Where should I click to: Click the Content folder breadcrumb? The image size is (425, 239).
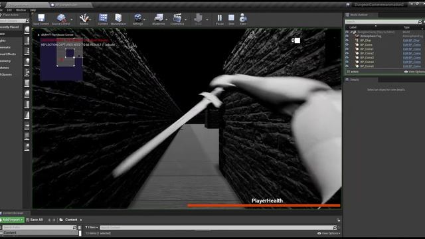pos(71,220)
